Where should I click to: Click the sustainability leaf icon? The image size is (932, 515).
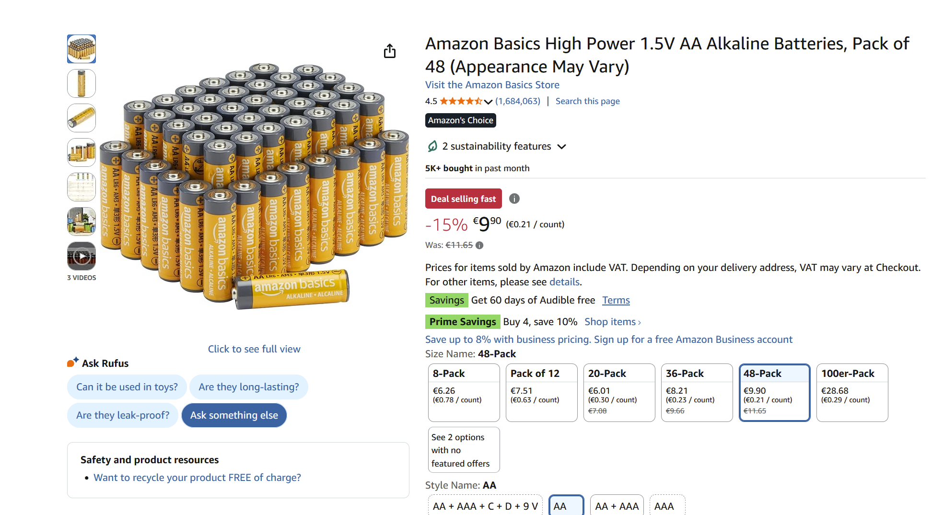pos(432,146)
